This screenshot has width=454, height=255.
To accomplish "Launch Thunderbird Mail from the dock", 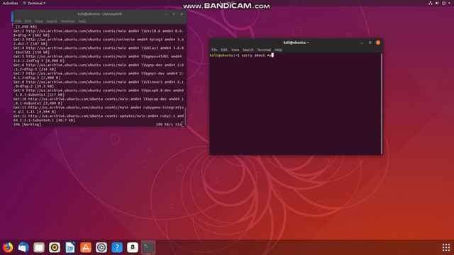I will click(x=23, y=247).
